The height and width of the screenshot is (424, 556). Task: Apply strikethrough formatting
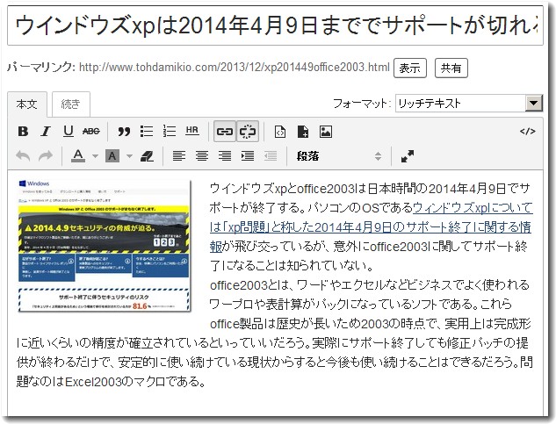click(90, 132)
